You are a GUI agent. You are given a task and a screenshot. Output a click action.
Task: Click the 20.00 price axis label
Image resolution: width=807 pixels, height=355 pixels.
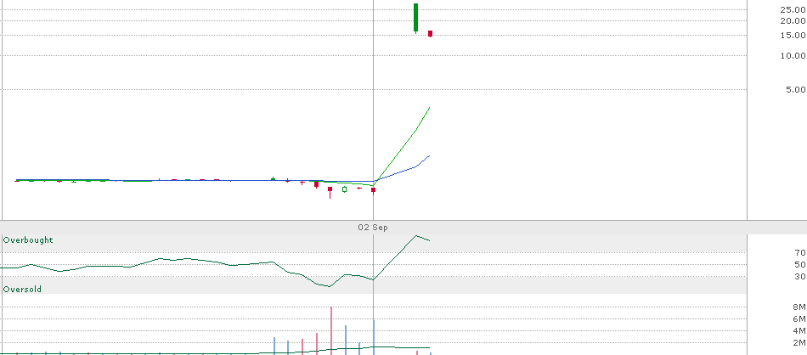click(x=793, y=20)
